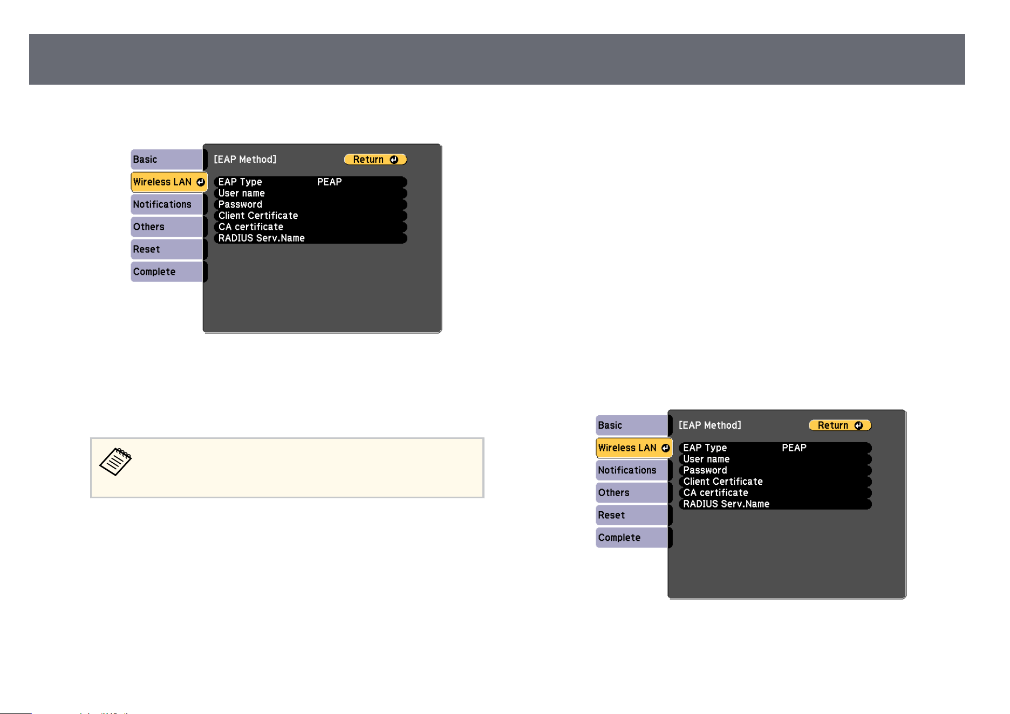This screenshot has width=1010, height=714.
Task: Open Notifications tab in upper-left menu
Action: [167, 204]
